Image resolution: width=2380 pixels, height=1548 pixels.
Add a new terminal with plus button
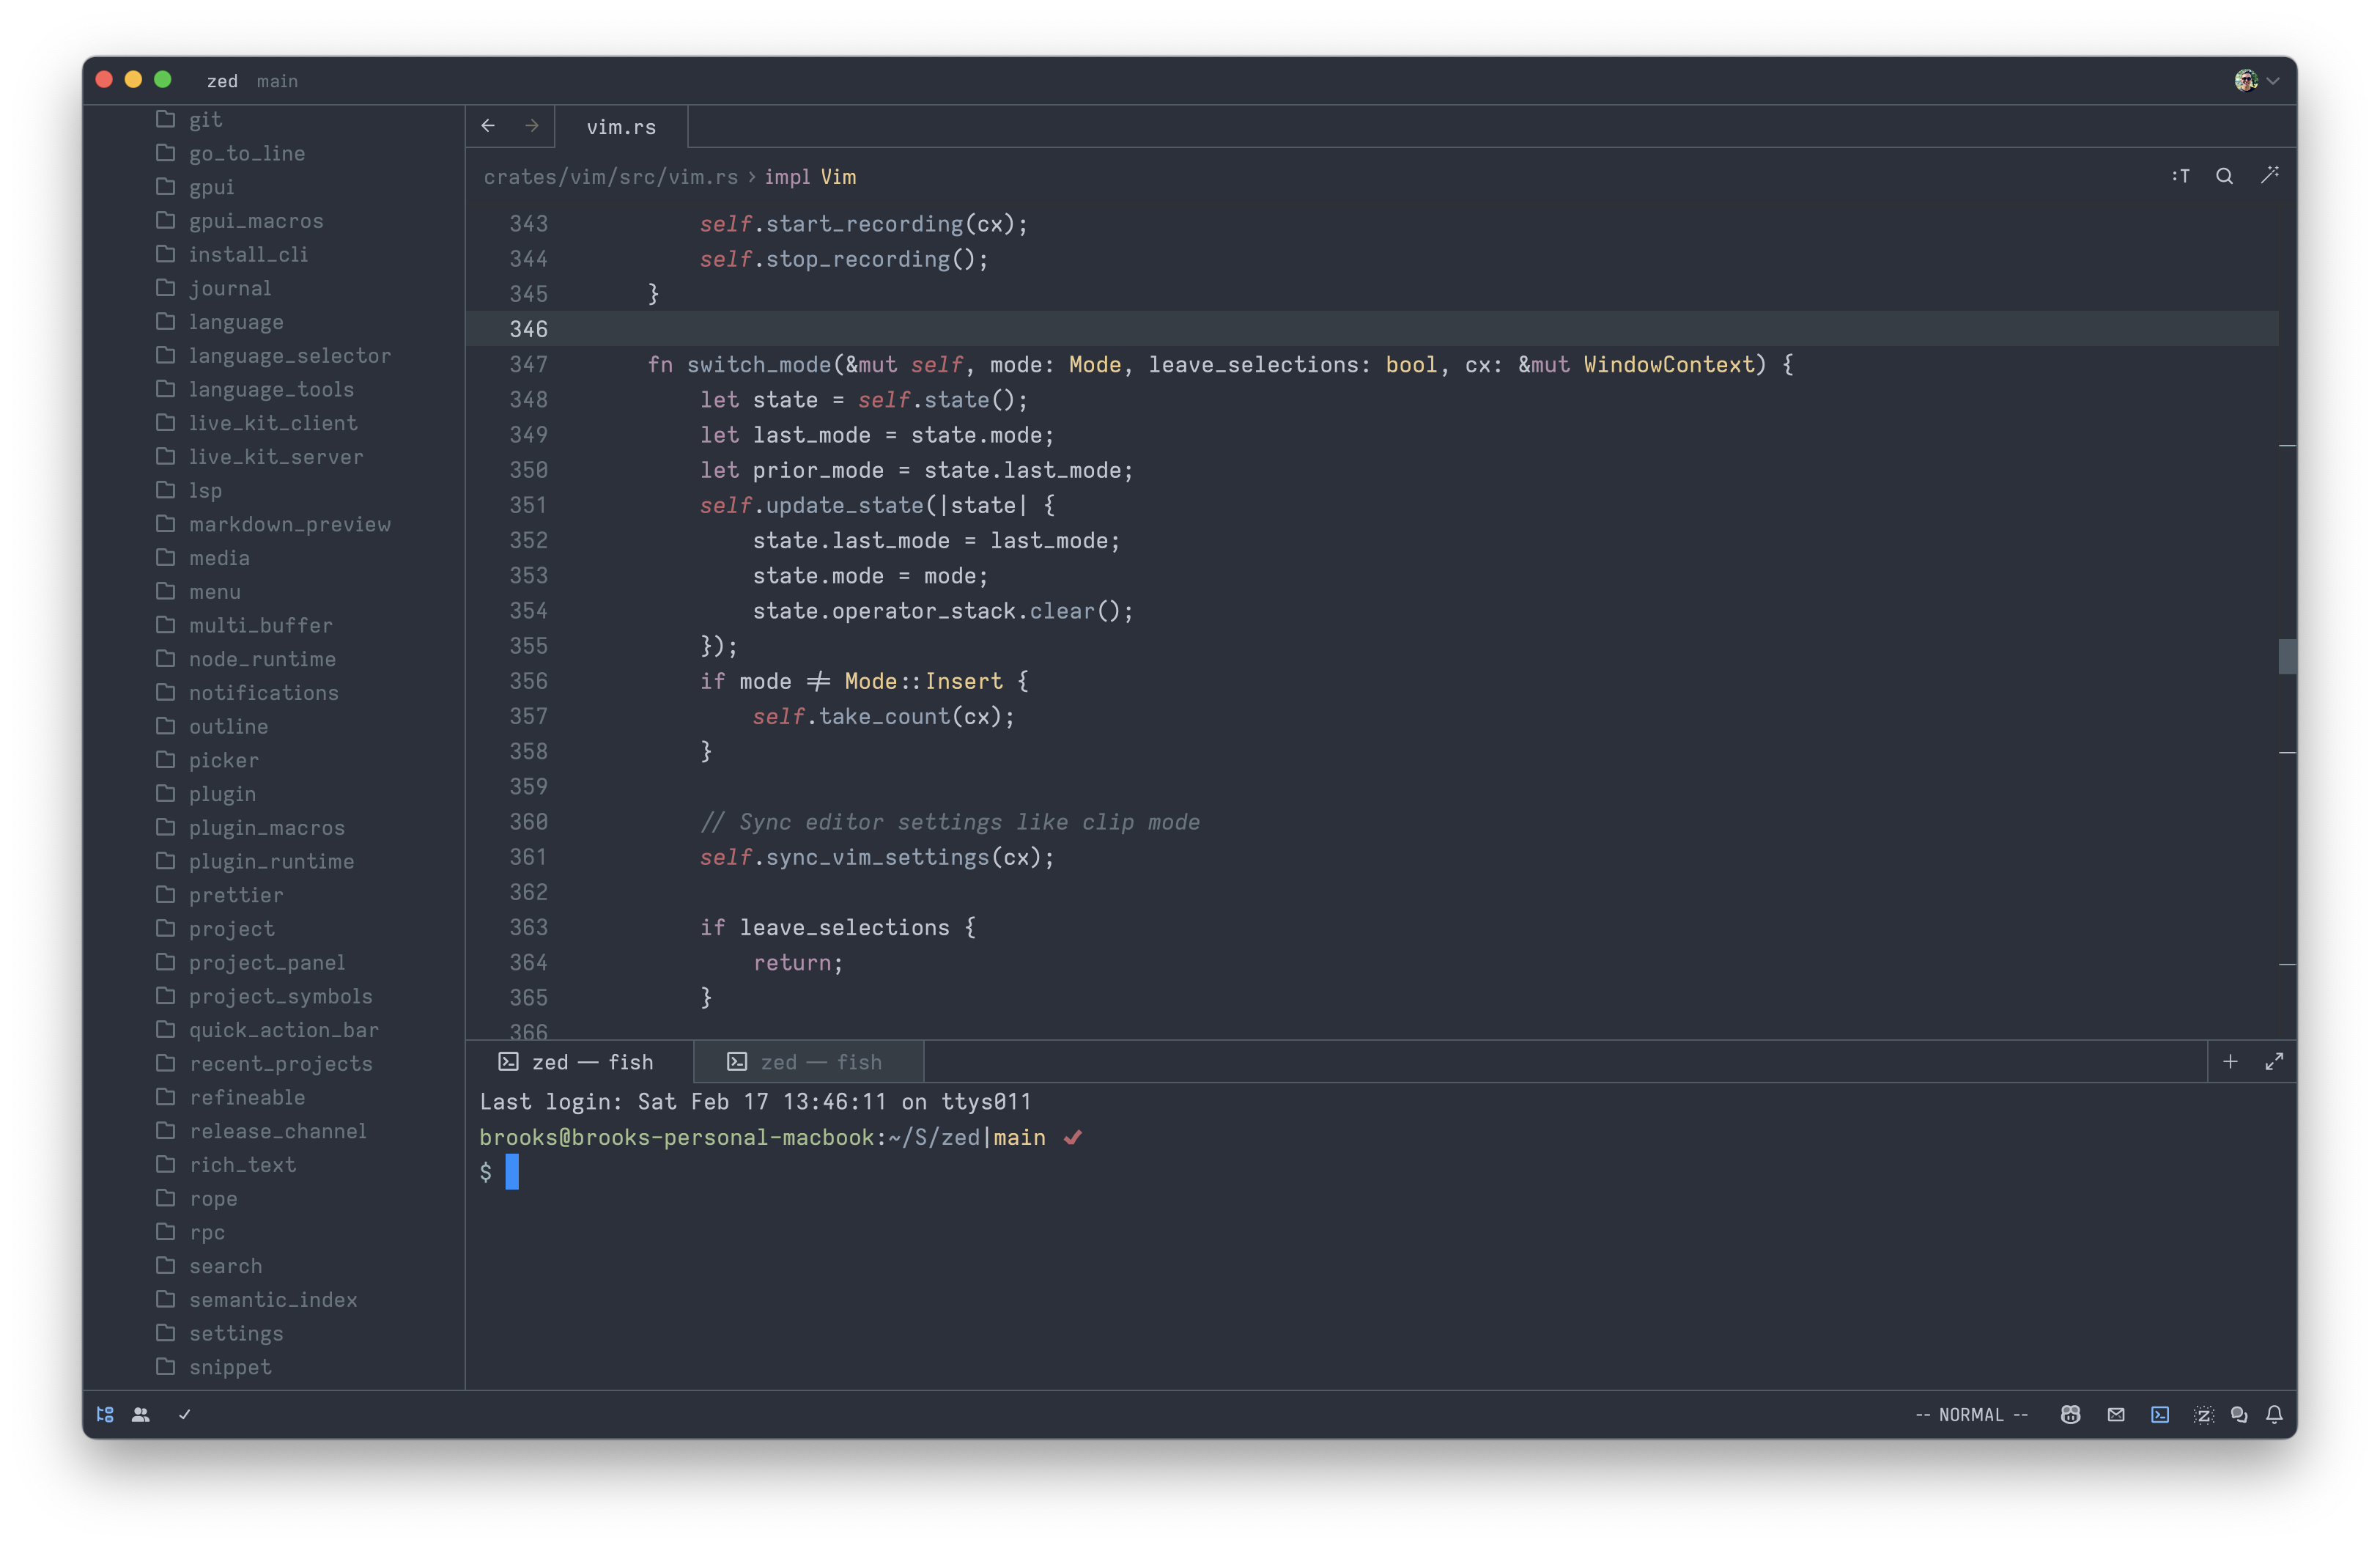[2230, 1062]
